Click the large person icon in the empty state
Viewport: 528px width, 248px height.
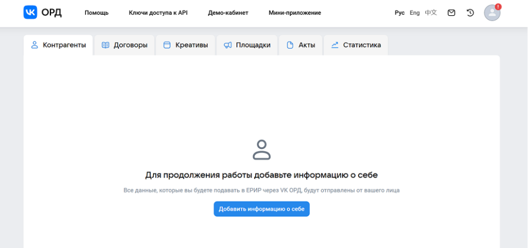pos(262,150)
